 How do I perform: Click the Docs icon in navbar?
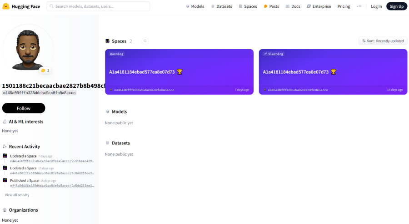coord(288,6)
